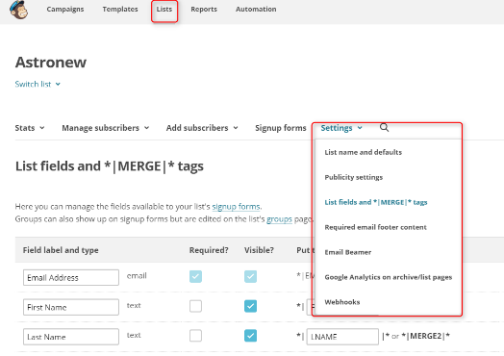Expand the Manage subscribers dropdown
The image size is (504, 356).
(x=106, y=128)
